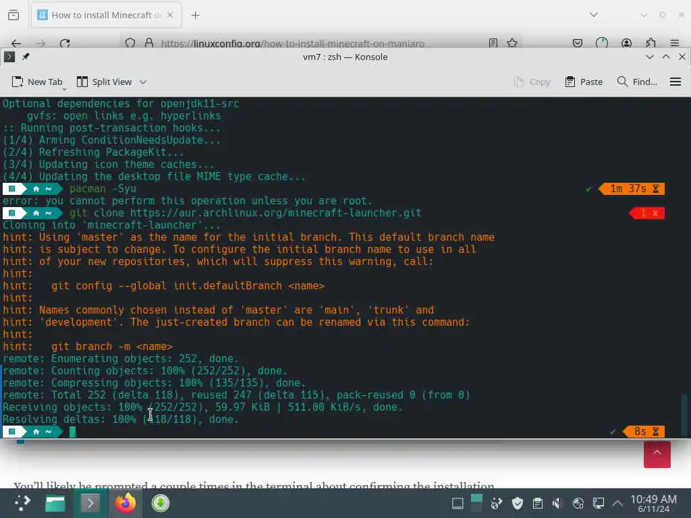691x518 pixels.
Task: Click the site security padlock icon
Action: pyautogui.click(x=149, y=43)
